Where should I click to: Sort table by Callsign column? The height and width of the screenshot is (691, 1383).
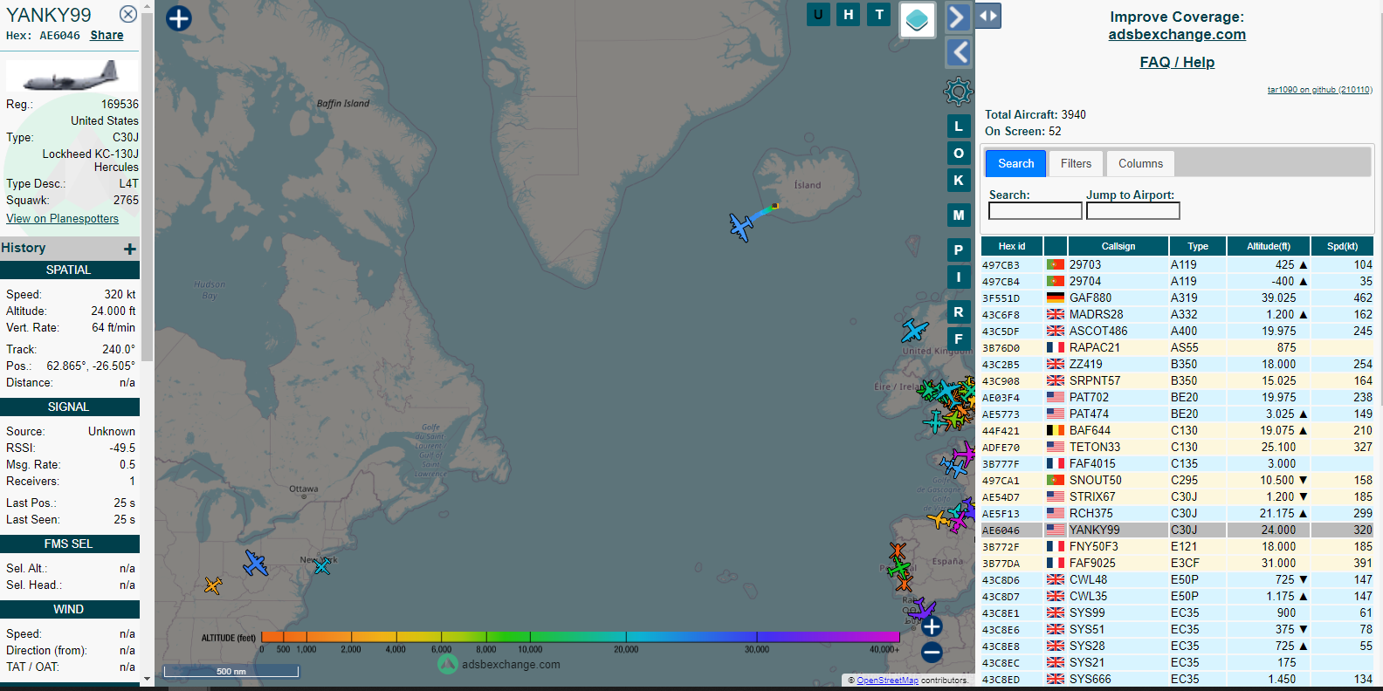[x=1118, y=246]
